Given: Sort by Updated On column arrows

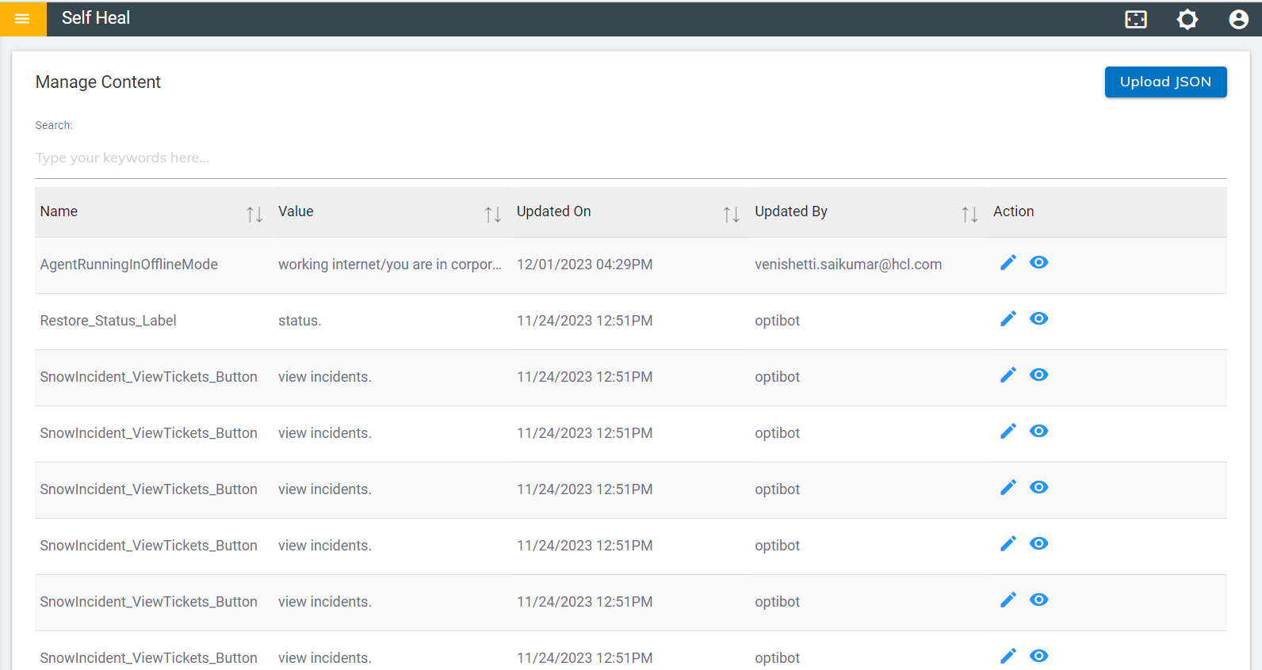Looking at the screenshot, I should [x=731, y=214].
